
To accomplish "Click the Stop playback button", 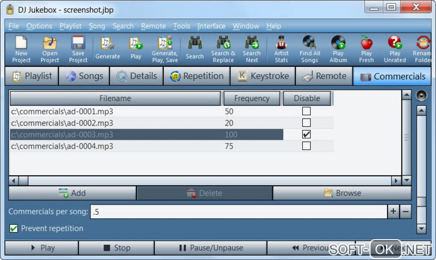I will point(116,248).
